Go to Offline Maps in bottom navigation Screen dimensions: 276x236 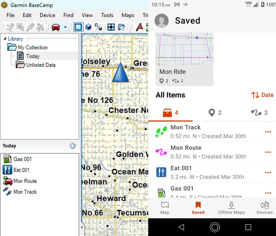pos(231,208)
